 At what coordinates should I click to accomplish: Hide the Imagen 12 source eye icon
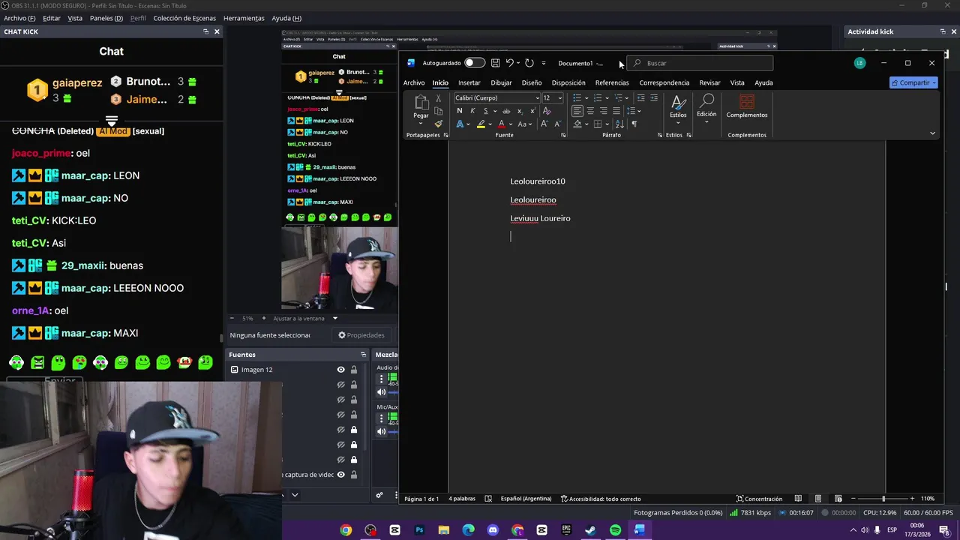340,370
